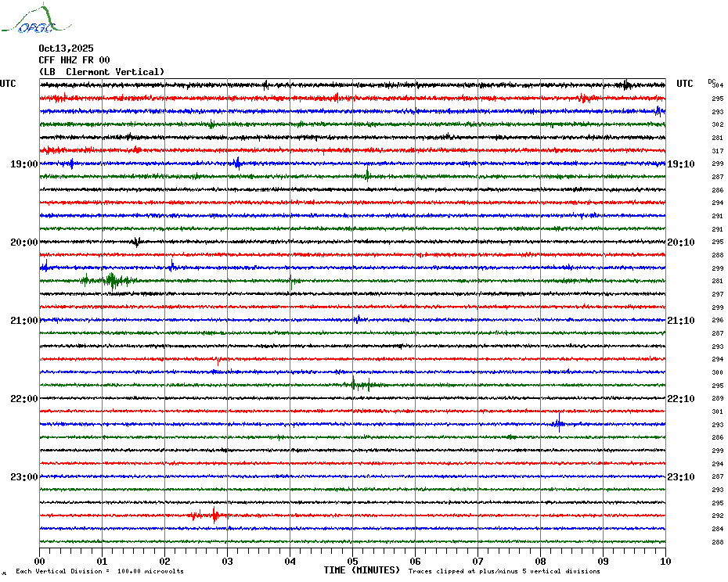The height and width of the screenshot is (582, 728).
Task: Click the 21:00 time label
Action: pos(24,321)
